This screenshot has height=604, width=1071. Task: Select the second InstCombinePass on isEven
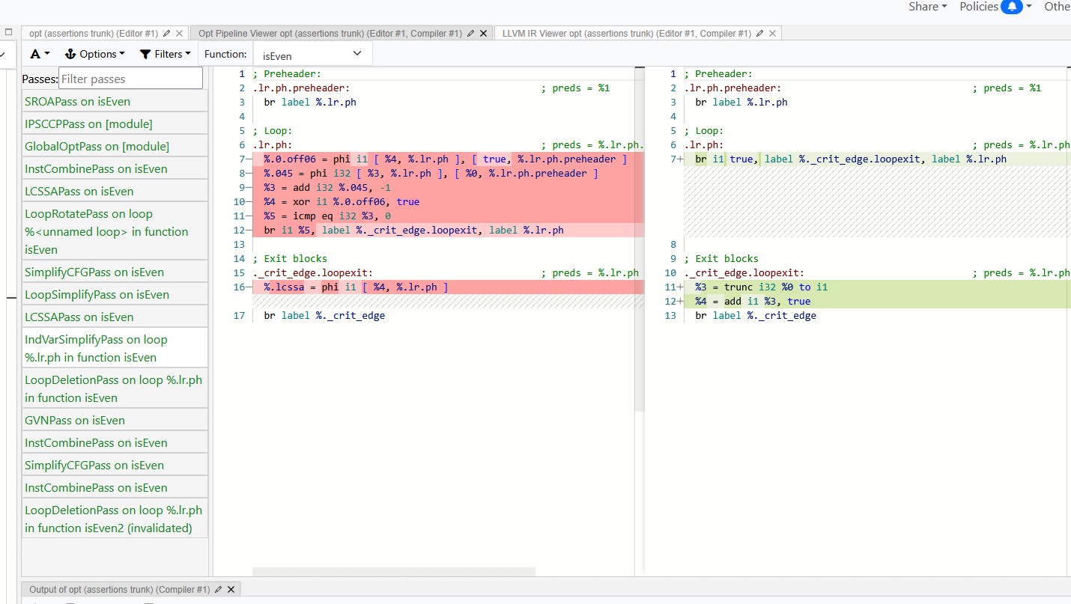[x=115, y=443]
